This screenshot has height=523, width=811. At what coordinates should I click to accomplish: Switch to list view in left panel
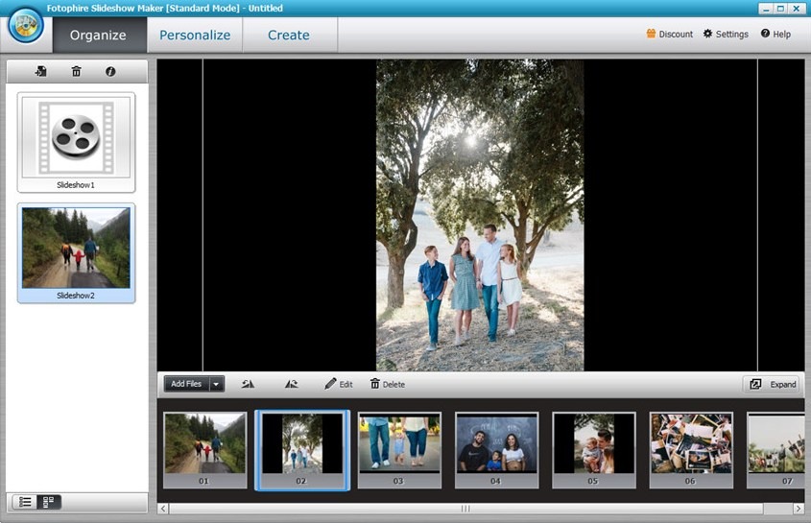pos(25,501)
